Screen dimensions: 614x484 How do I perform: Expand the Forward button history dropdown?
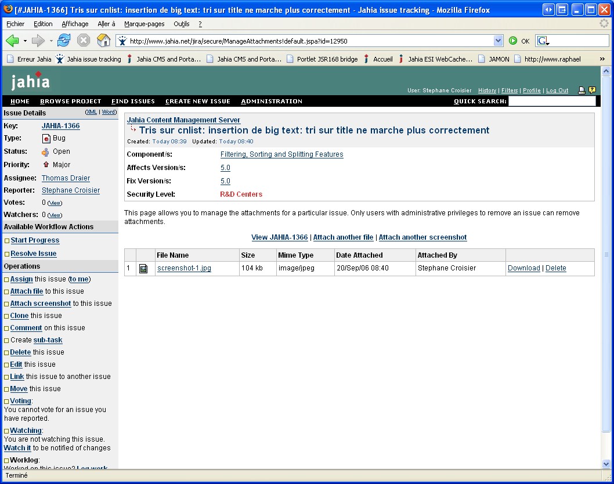tap(51, 41)
